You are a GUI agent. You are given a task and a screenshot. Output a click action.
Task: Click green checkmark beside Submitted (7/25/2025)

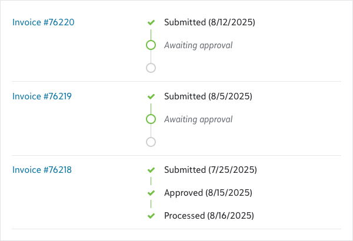151,170
